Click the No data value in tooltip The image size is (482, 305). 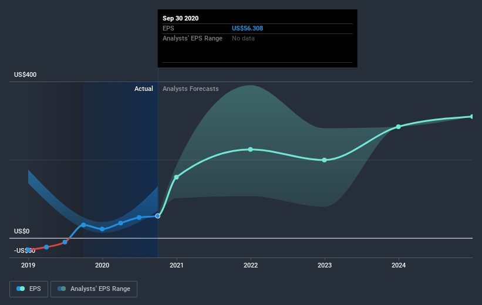coord(243,38)
